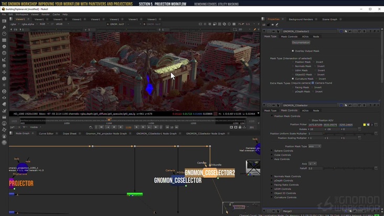Collapse Axis Controls group

(x=272, y=159)
